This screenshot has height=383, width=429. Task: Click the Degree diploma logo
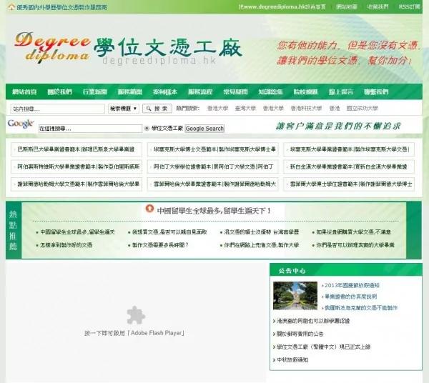tap(52, 48)
